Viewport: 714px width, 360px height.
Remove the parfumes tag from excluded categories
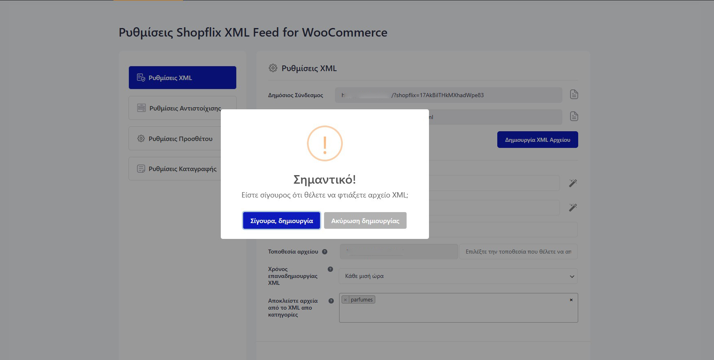pos(345,300)
